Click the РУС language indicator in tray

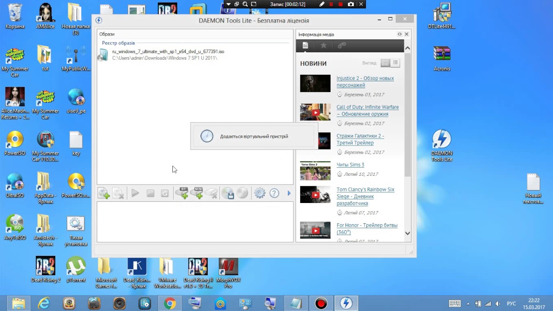pos(512,304)
